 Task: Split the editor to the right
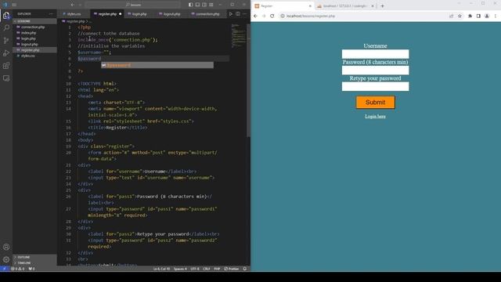(x=238, y=14)
